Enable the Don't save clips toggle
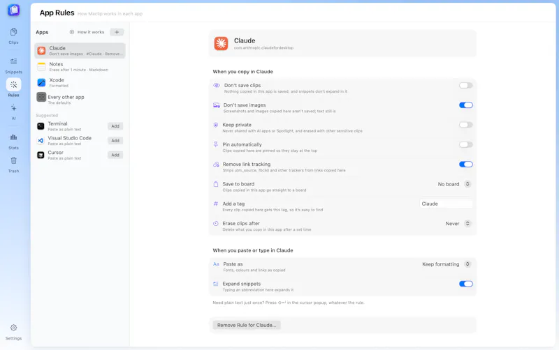This screenshot has width=559, height=350. click(x=465, y=85)
